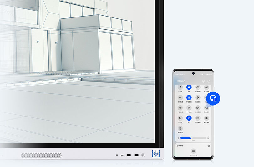Image resolution: width=254 pixels, height=167 pixels.
Task: Tap the low-brightness sun icon
Action: click(x=178, y=138)
